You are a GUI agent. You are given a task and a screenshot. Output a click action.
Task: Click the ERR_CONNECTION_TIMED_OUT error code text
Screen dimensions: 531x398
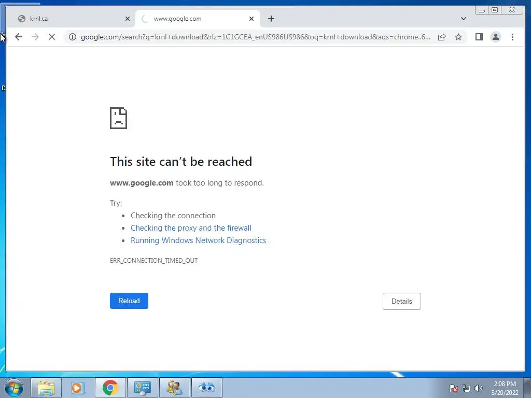coord(153,260)
